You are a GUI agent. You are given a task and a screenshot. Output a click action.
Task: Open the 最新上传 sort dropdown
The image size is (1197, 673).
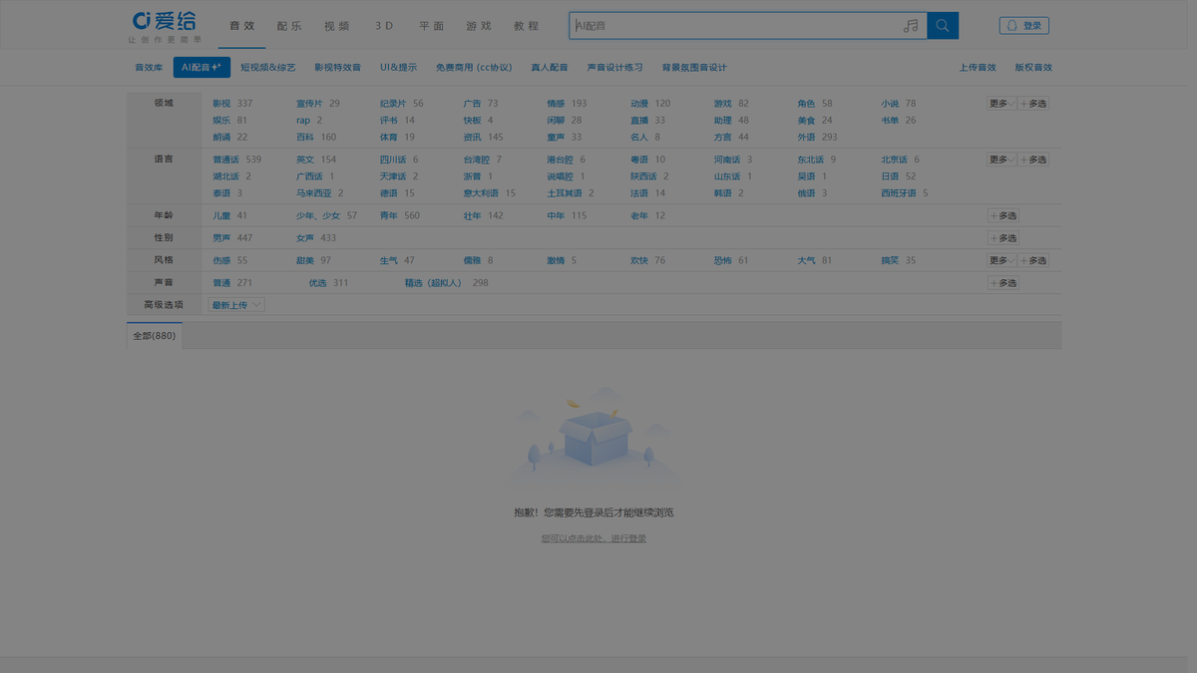236,305
